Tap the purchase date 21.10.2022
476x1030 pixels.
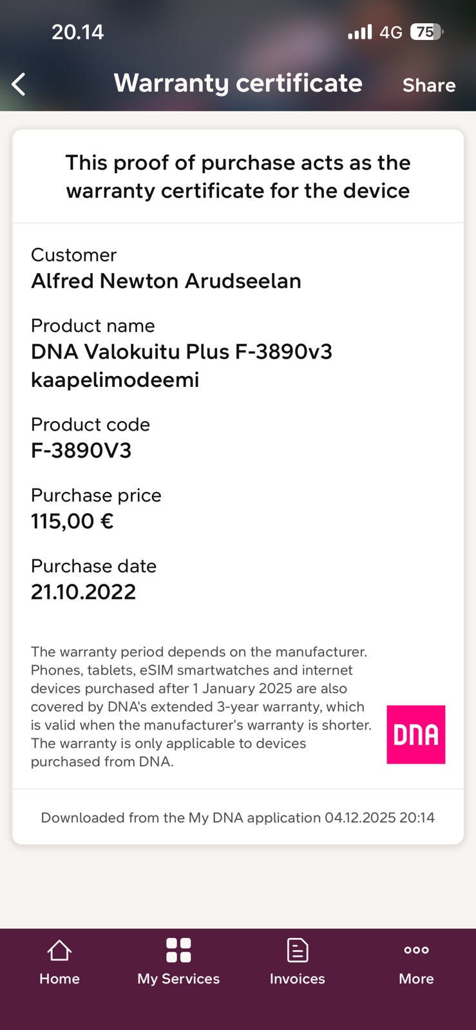point(84,592)
